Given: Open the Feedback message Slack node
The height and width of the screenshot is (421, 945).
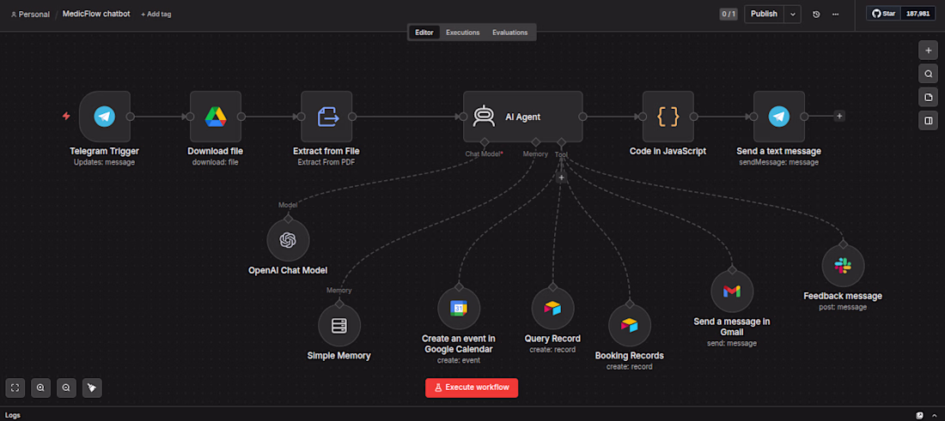Looking at the screenshot, I should point(843,266).
